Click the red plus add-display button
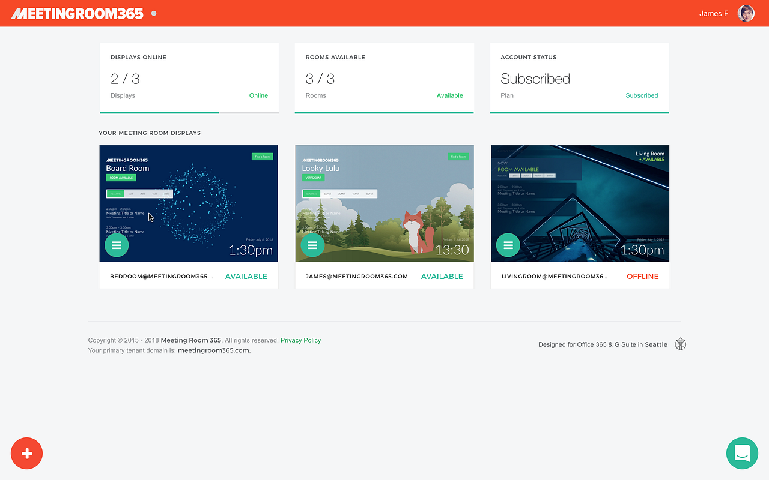The width and height of the screenshot is (769, 480). click(x=26, y=453)
